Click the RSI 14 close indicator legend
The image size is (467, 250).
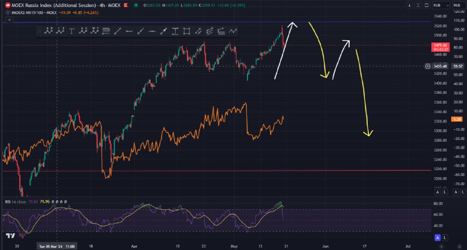[x=16, y=202]
